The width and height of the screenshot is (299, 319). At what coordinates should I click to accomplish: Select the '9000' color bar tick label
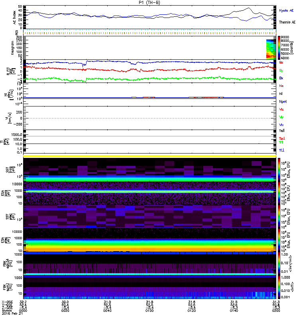click(285, 37)
